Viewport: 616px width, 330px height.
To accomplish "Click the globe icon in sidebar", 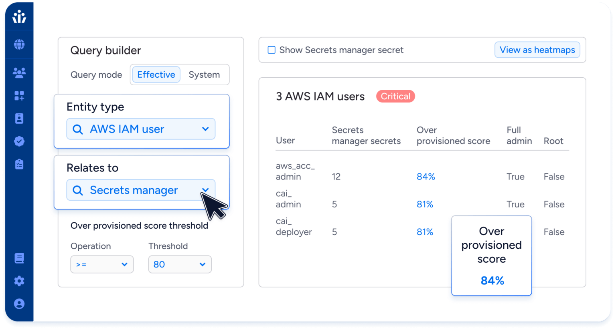I will pos(19,44).
